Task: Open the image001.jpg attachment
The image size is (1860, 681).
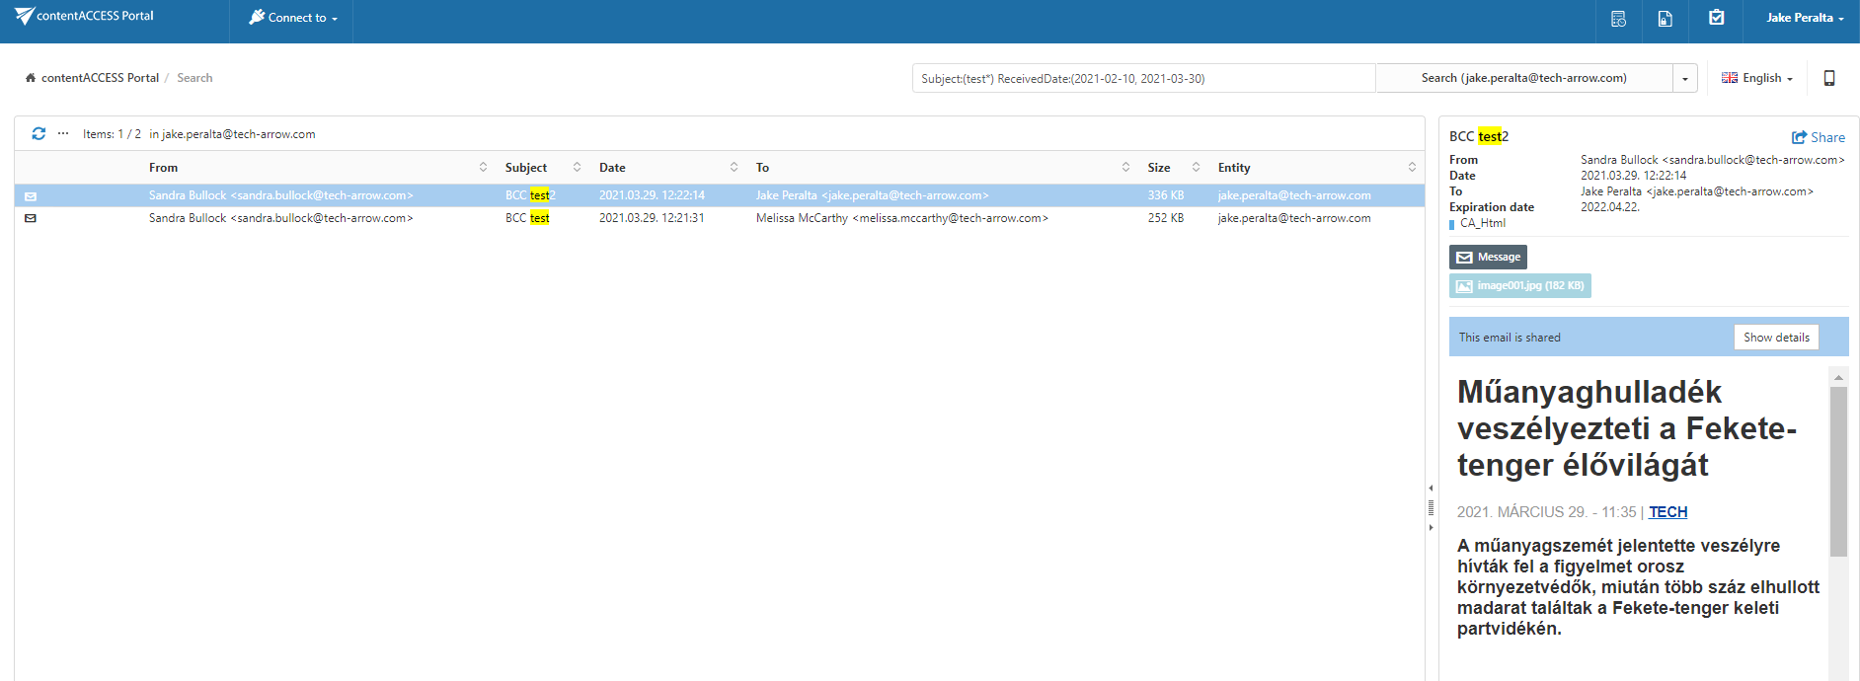Action: pos(1520,285)
